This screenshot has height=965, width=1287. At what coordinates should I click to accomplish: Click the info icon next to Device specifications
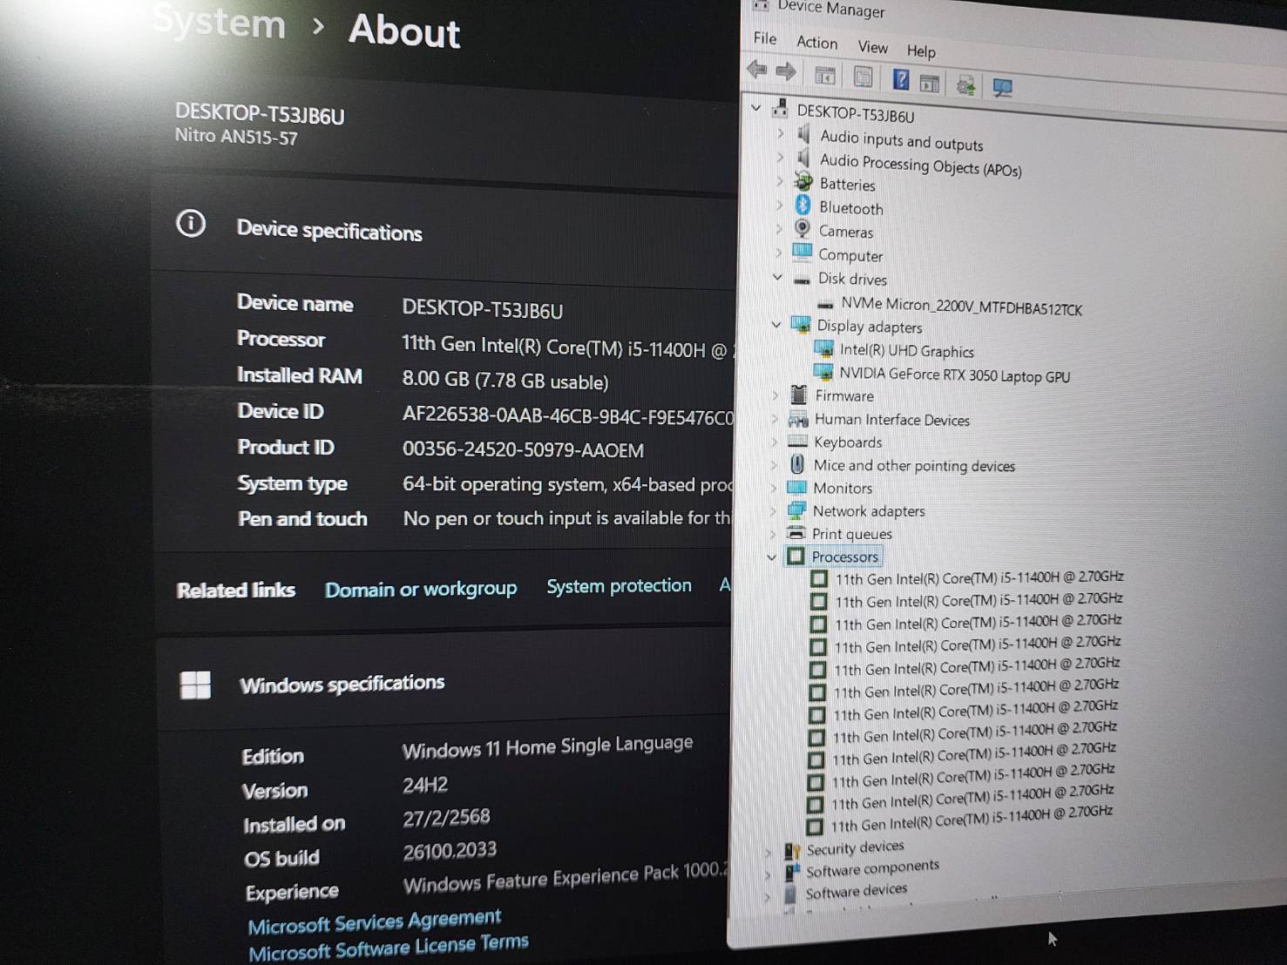click(x=191, y=224)
